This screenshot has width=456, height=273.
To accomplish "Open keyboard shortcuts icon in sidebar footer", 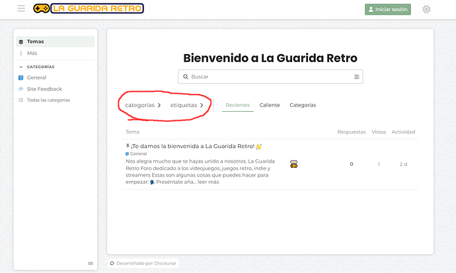I will point(91,263).
